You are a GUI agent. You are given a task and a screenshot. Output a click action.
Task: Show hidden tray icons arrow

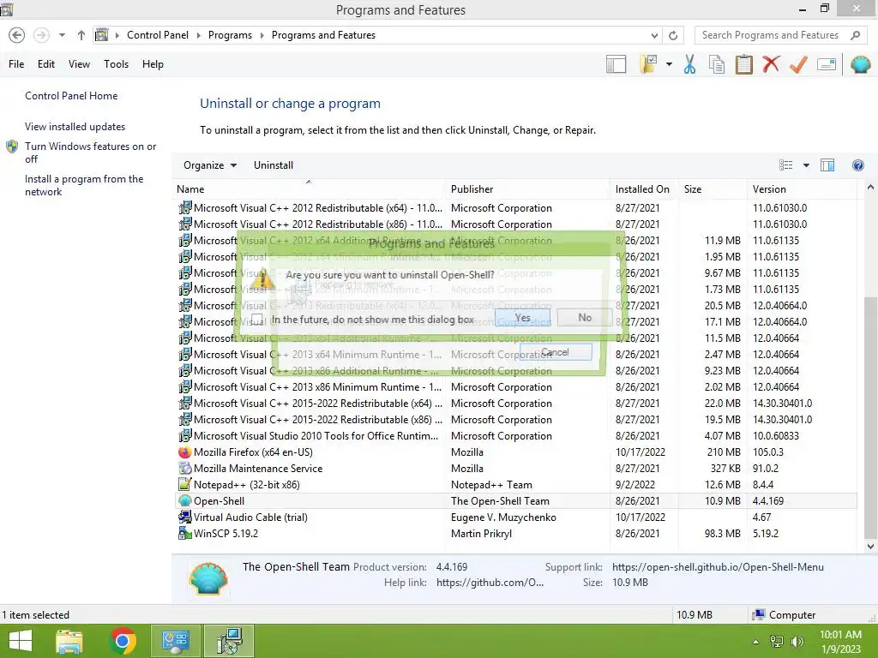(756, 642)
